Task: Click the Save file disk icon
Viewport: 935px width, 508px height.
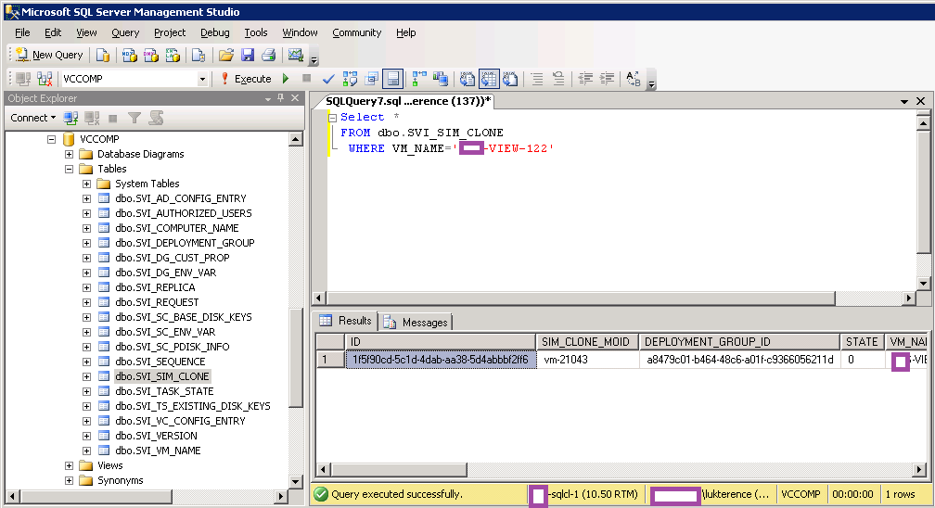Action: 248,55
